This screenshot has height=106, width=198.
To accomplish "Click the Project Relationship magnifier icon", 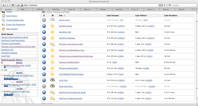I will pos(3,20).
